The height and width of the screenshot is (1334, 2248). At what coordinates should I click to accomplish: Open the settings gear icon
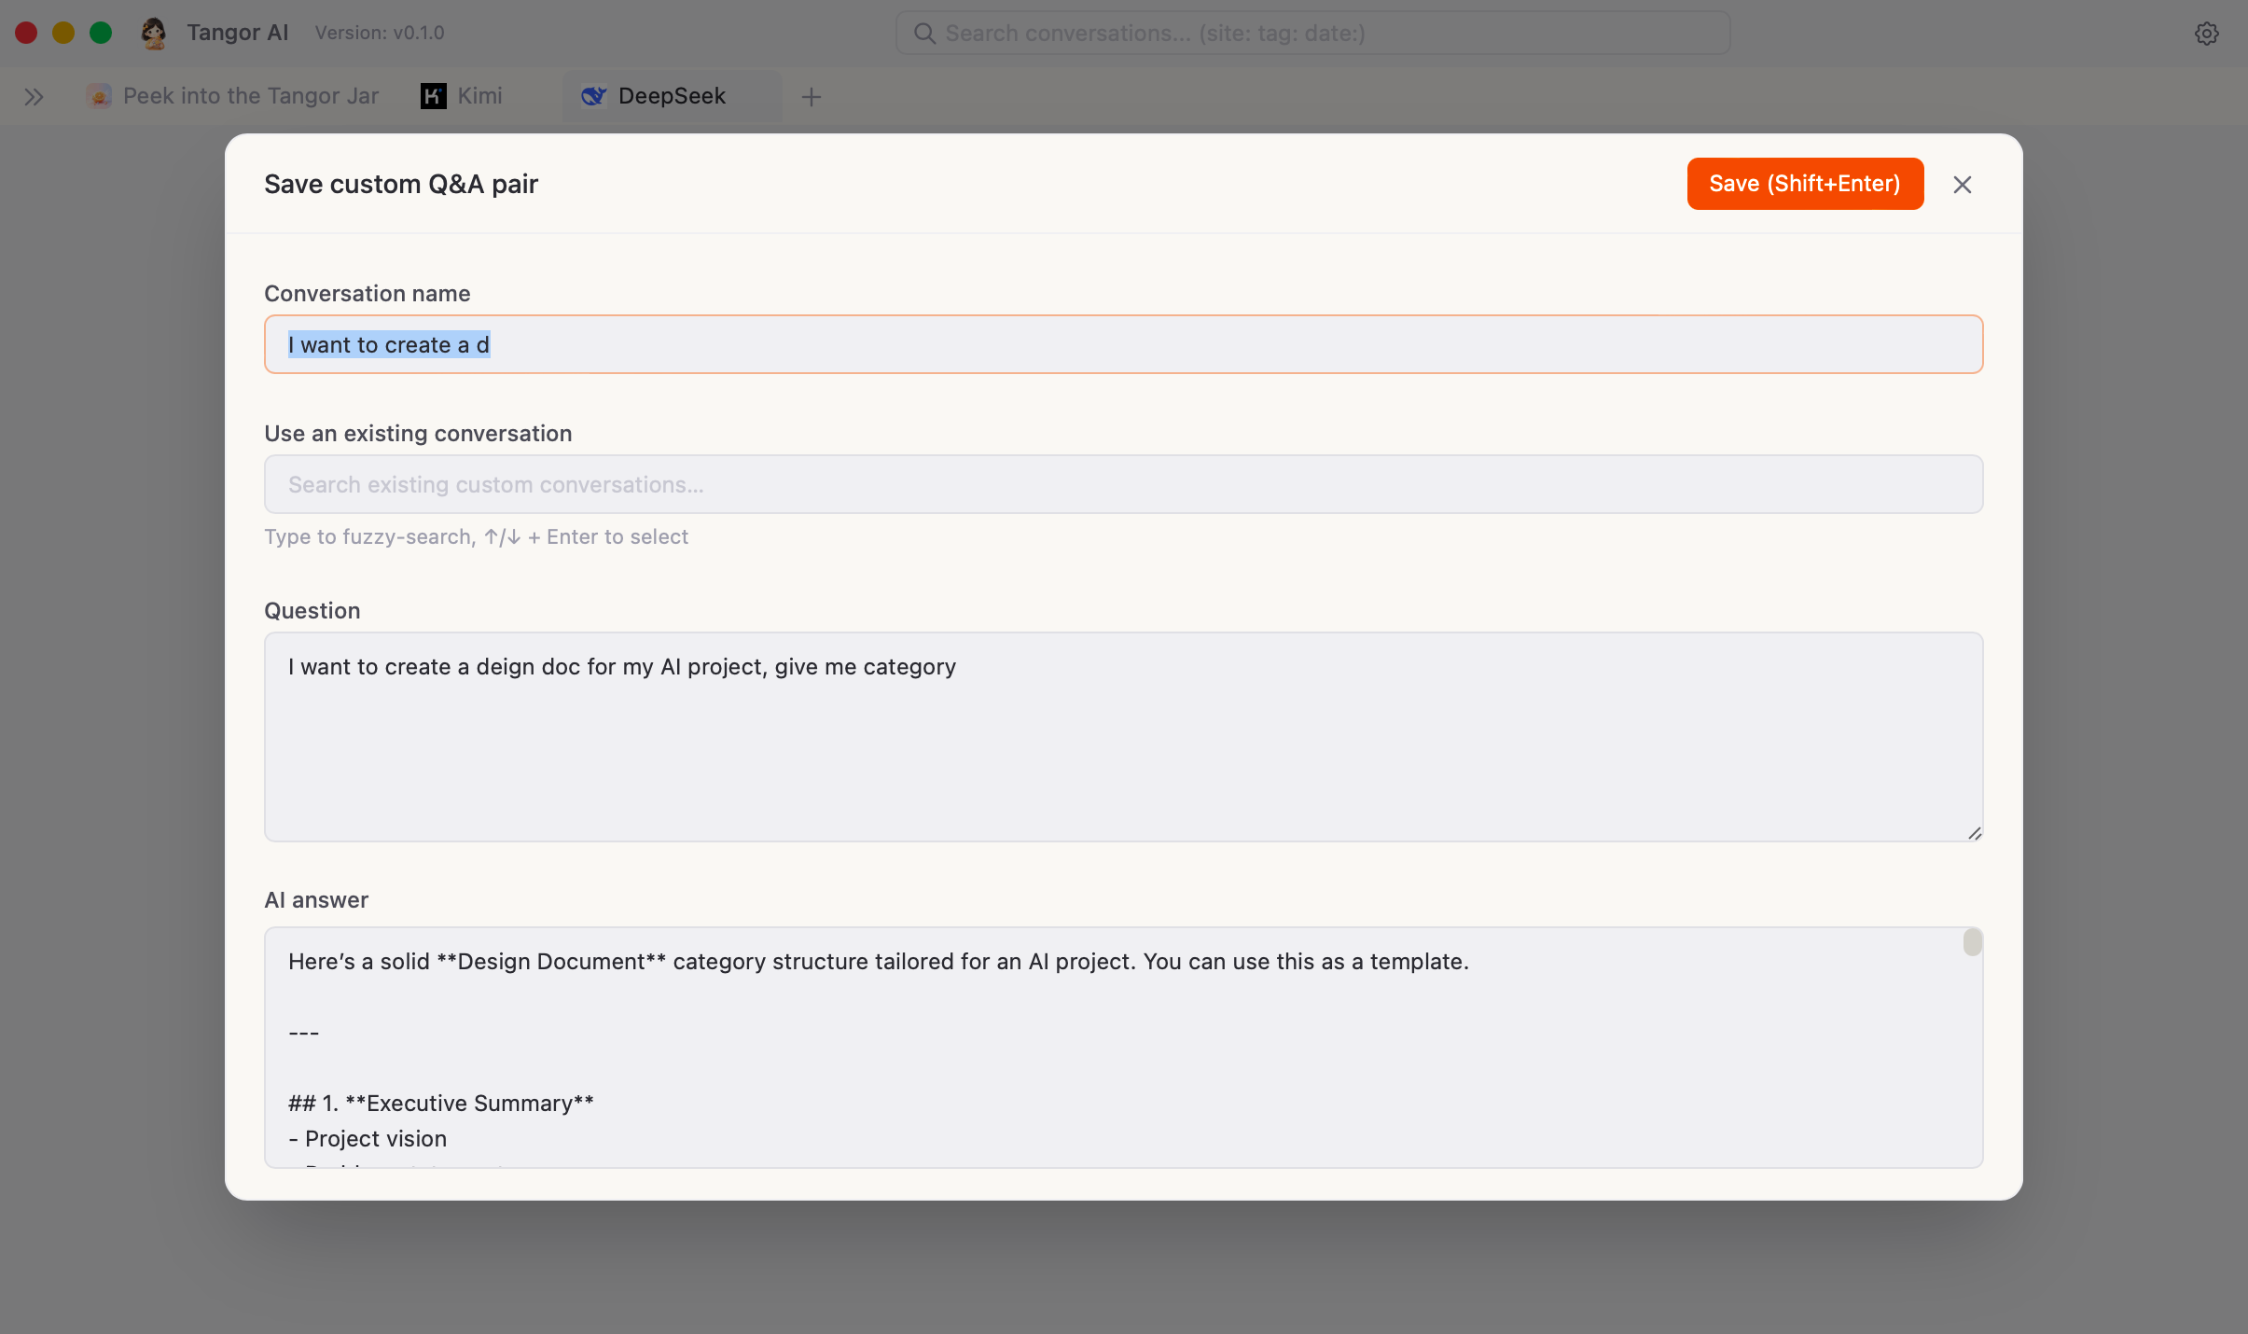tap(2206, 34)
